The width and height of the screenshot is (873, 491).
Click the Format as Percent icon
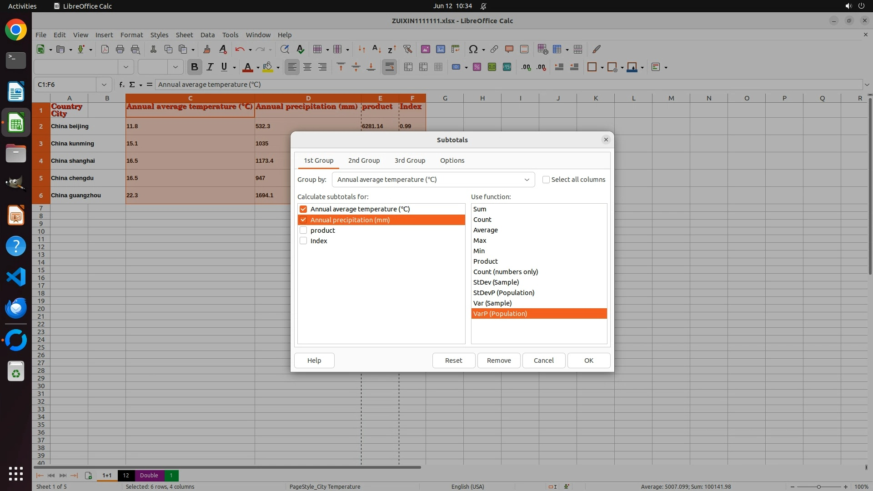pyautogui.click(x=477, y=67)
